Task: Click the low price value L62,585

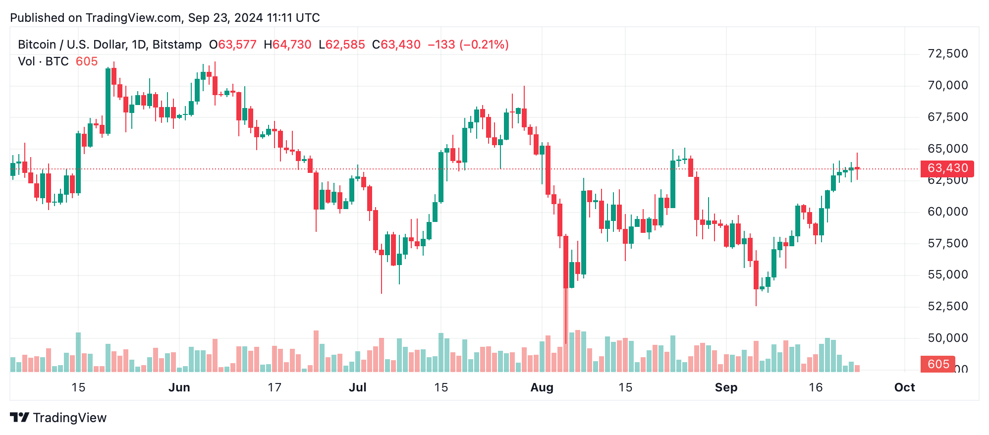Action: [x=342, y=45]
